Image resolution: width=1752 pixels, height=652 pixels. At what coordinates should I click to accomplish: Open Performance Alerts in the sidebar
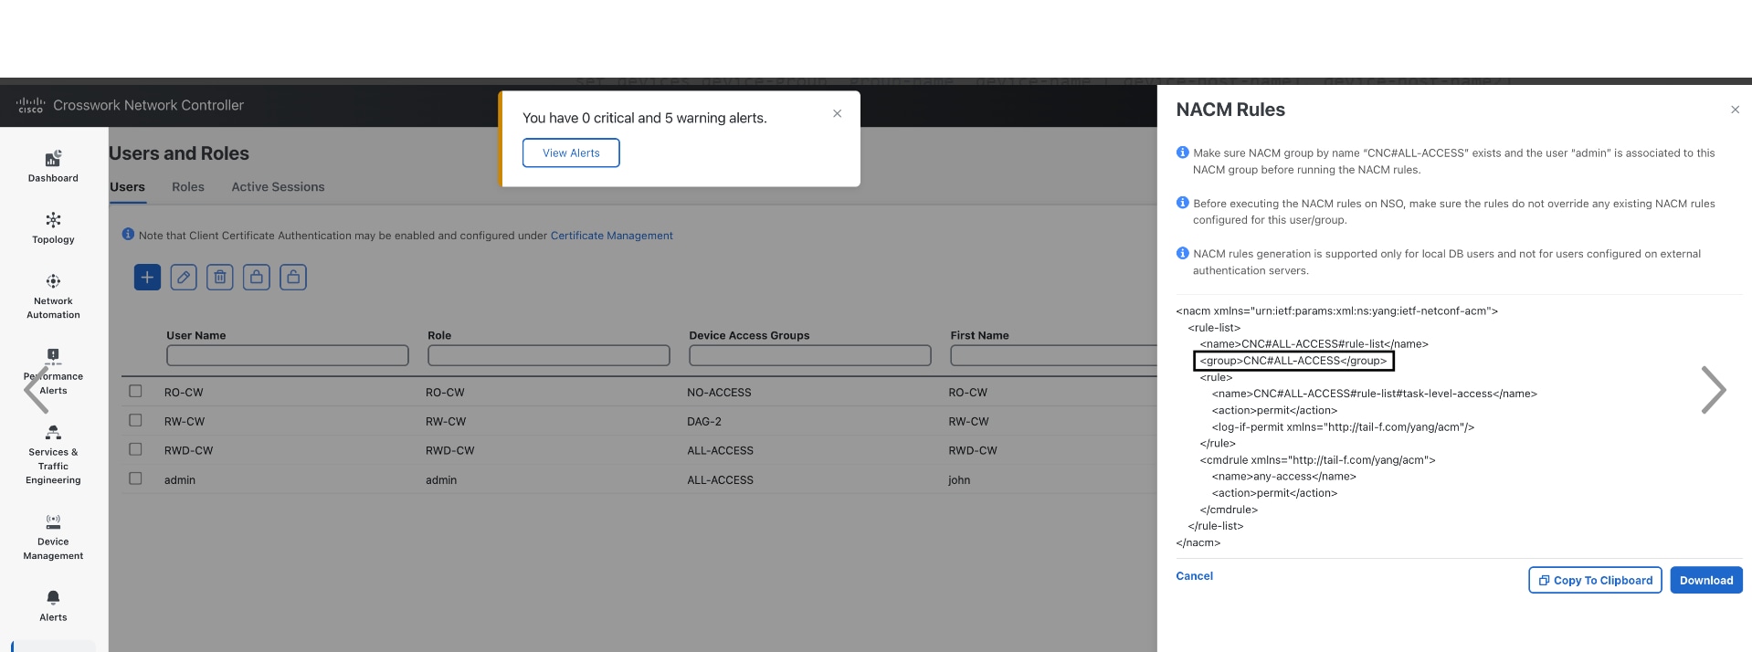coord(53,372)
